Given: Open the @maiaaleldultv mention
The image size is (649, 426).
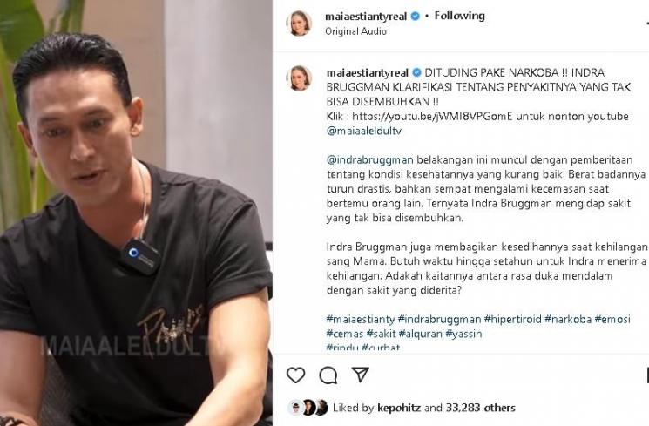Looking at the screenshot, I should (364, 132).
